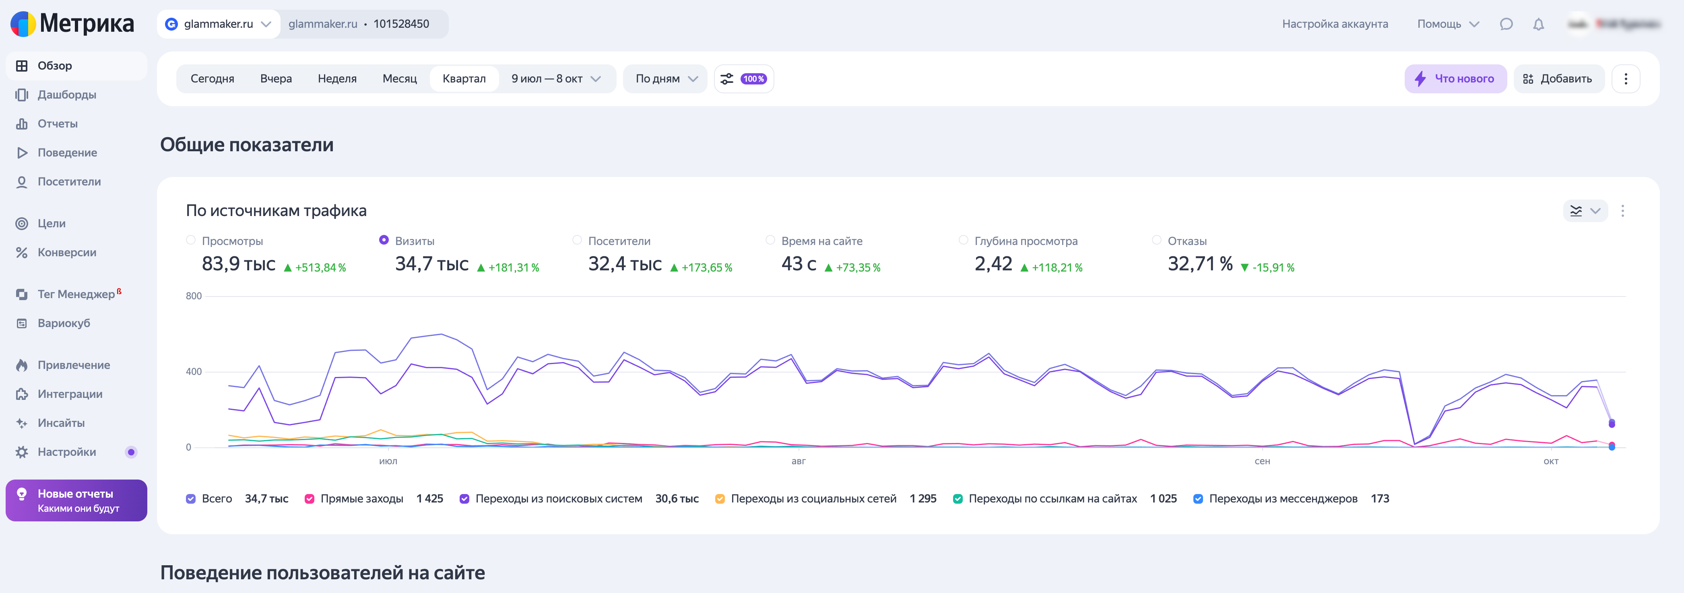Select the Просмотры metric radio button
This screenshot has height=593, width=1684.
(191, 240)
